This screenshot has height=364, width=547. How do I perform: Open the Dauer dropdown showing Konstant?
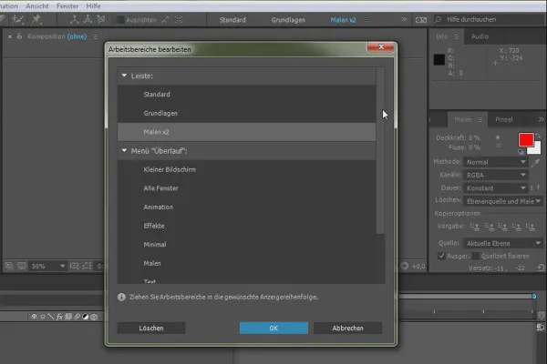point(496,188)
